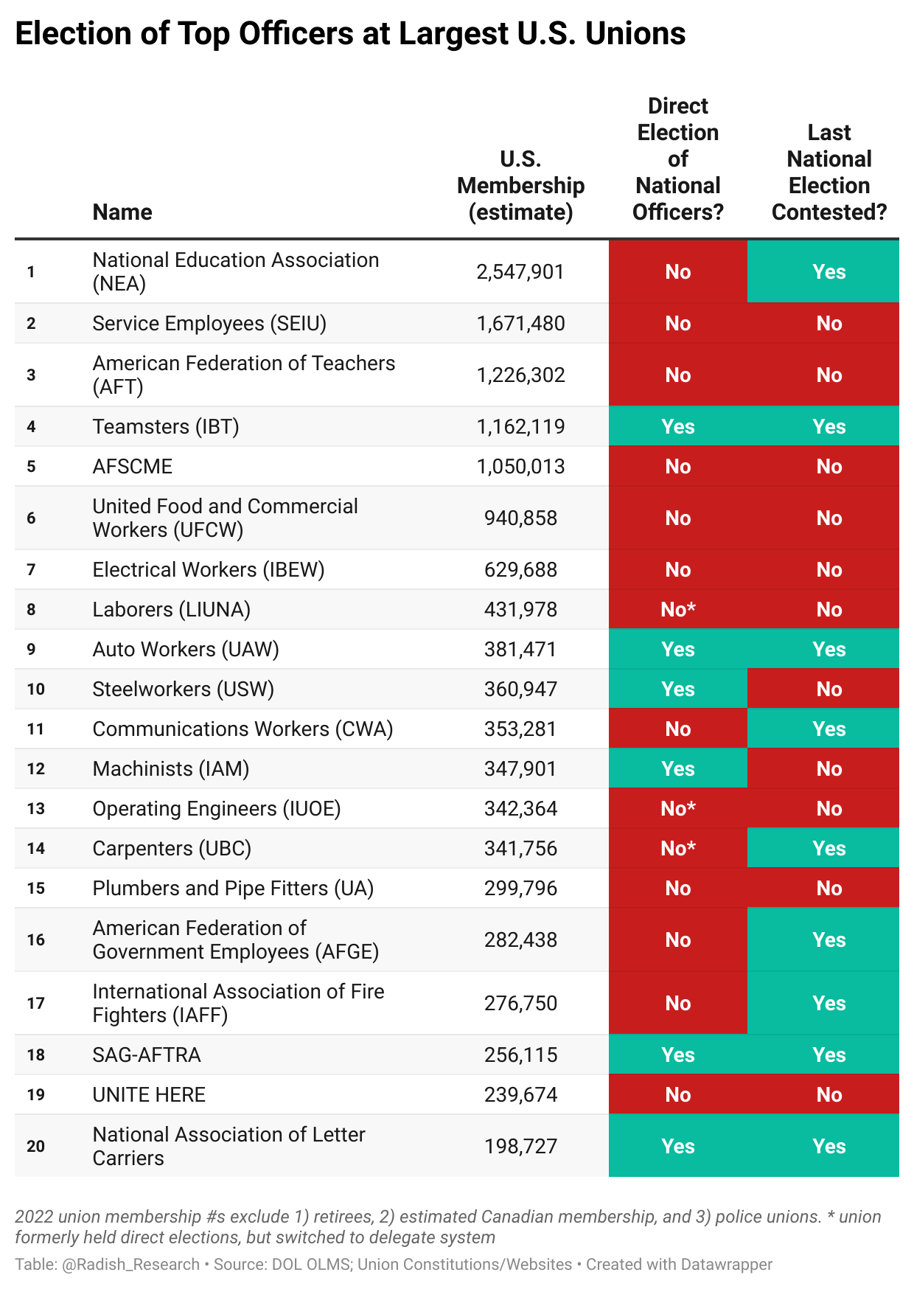Select the National Education Association (NEA) row name
The height and width of the screenshot is (1289, 914).
pyautogui.click(x=236, y=271)
